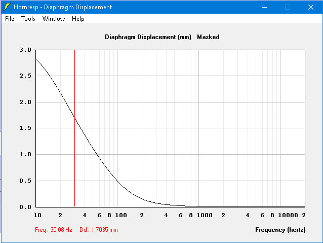The width and height of the screenshot is (323, 243).
Task: Click the 'Masked' label in title
Action: coord(208,37)
